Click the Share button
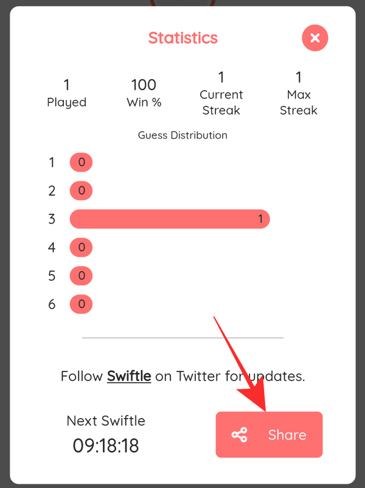This screenshot has height=488, width=365. 269,434
